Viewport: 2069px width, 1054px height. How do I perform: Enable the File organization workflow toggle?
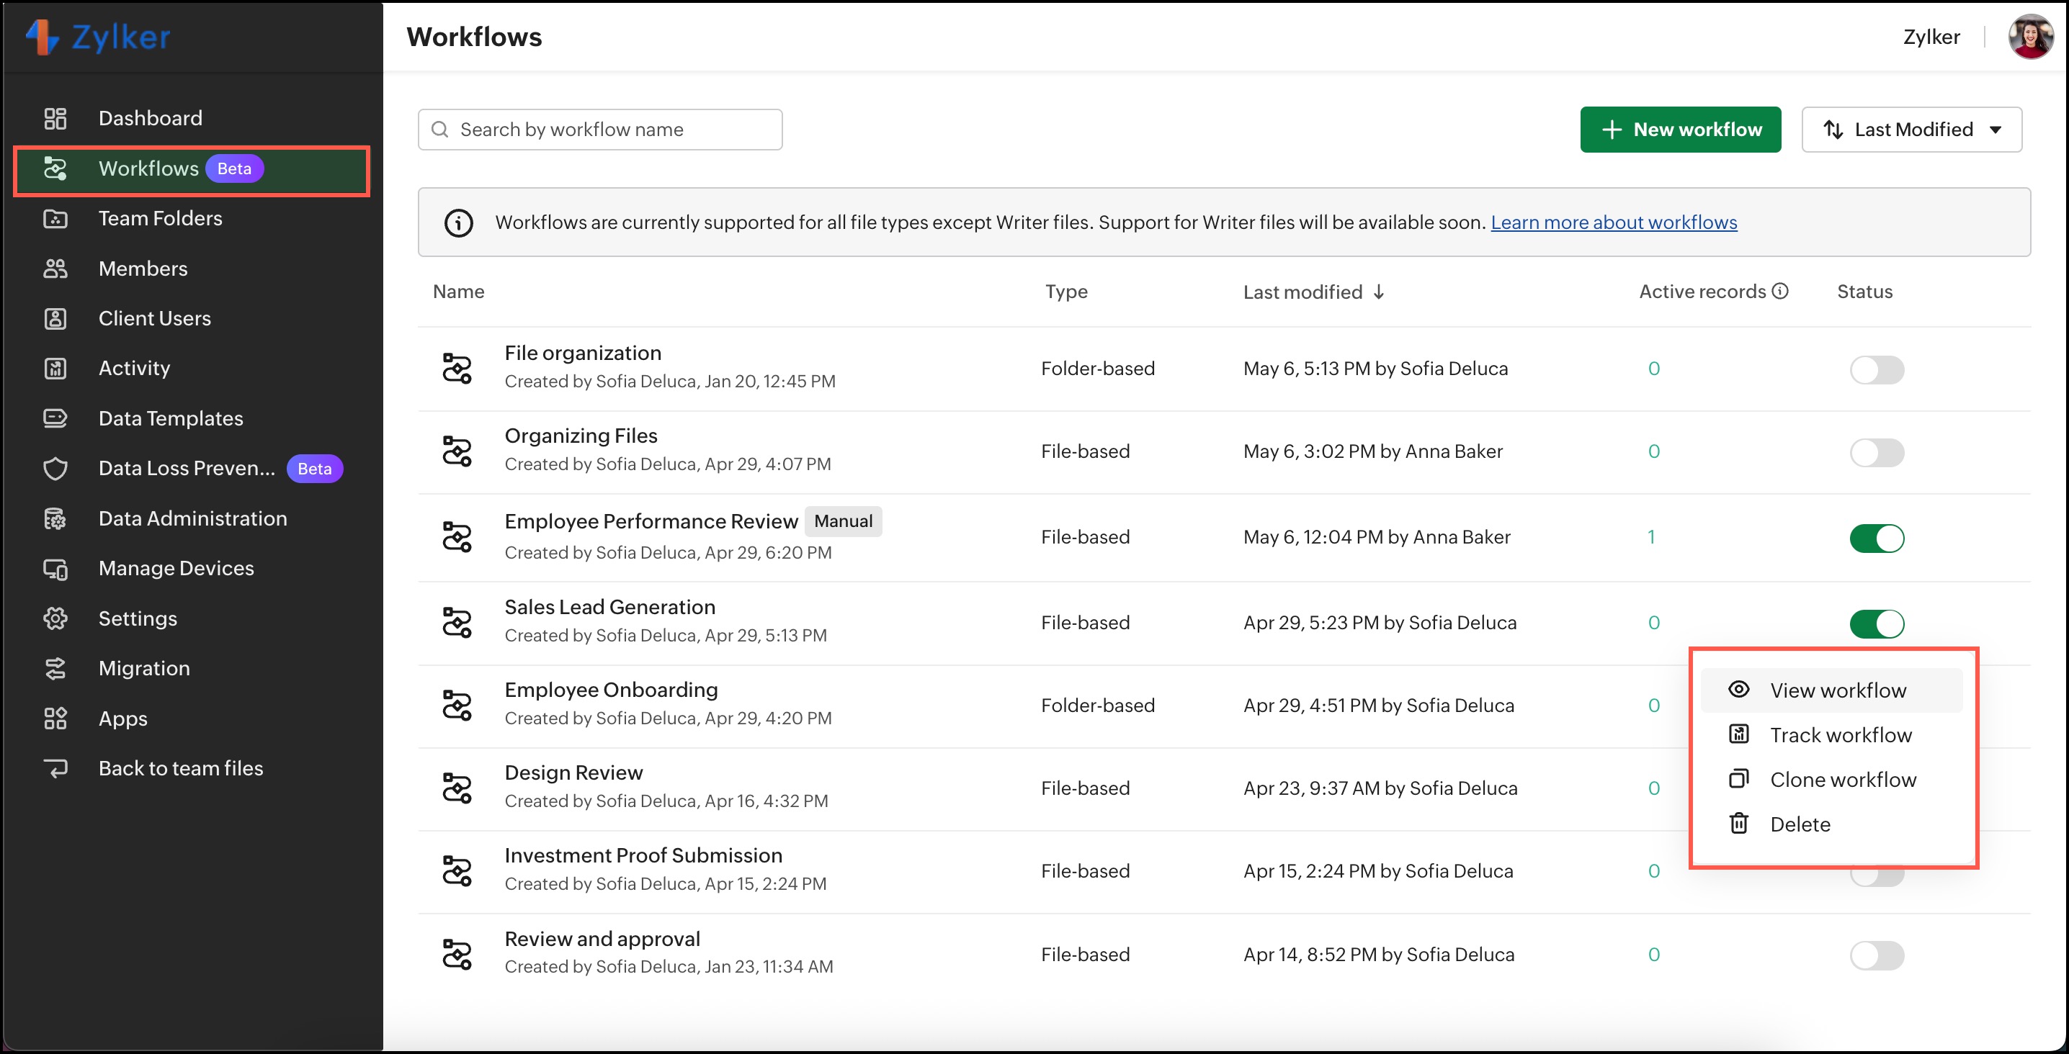[1876, 370]
